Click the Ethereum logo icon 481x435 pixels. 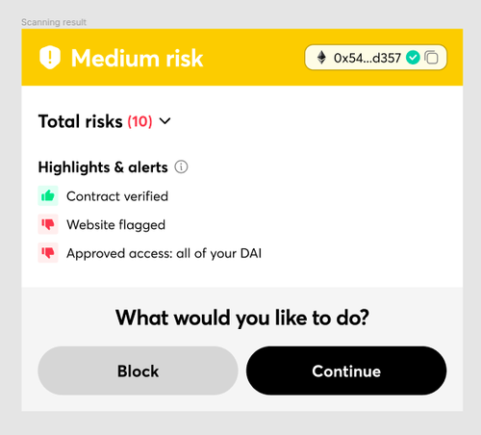(321, 58)
